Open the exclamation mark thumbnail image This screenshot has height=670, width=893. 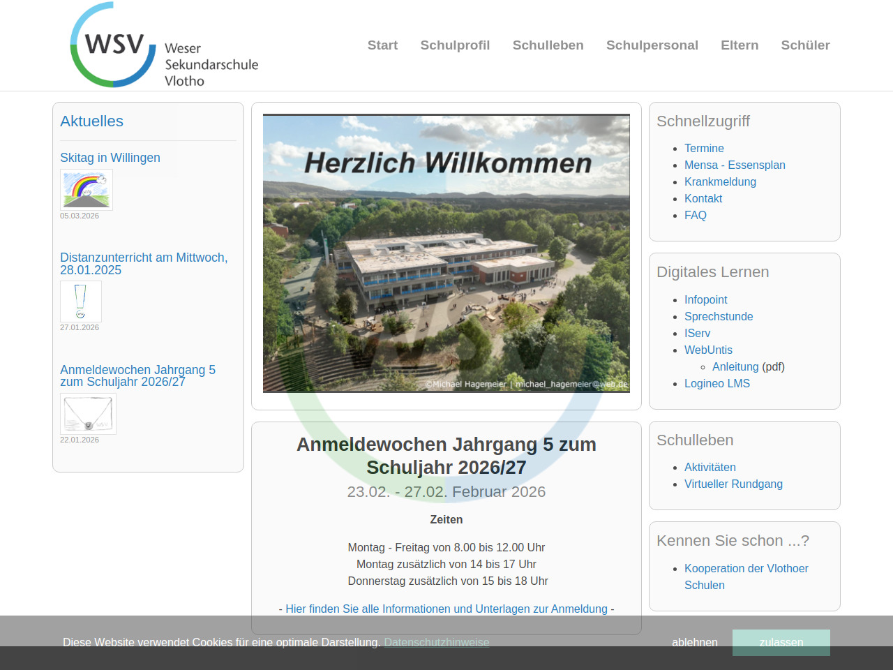tap(81, 301)
